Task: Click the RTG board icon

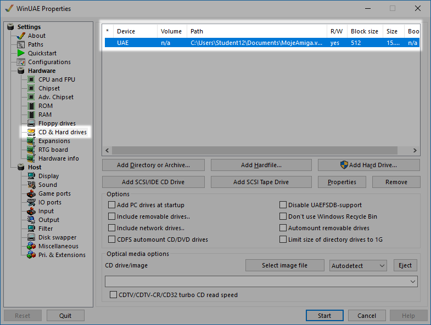Action: [31, 150]
